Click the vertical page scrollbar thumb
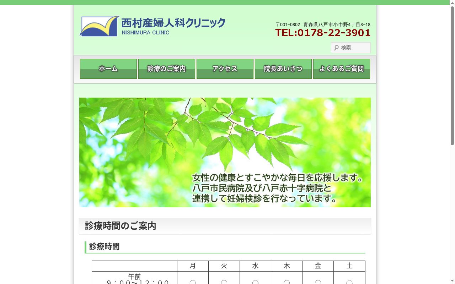 tap(452, 76)
